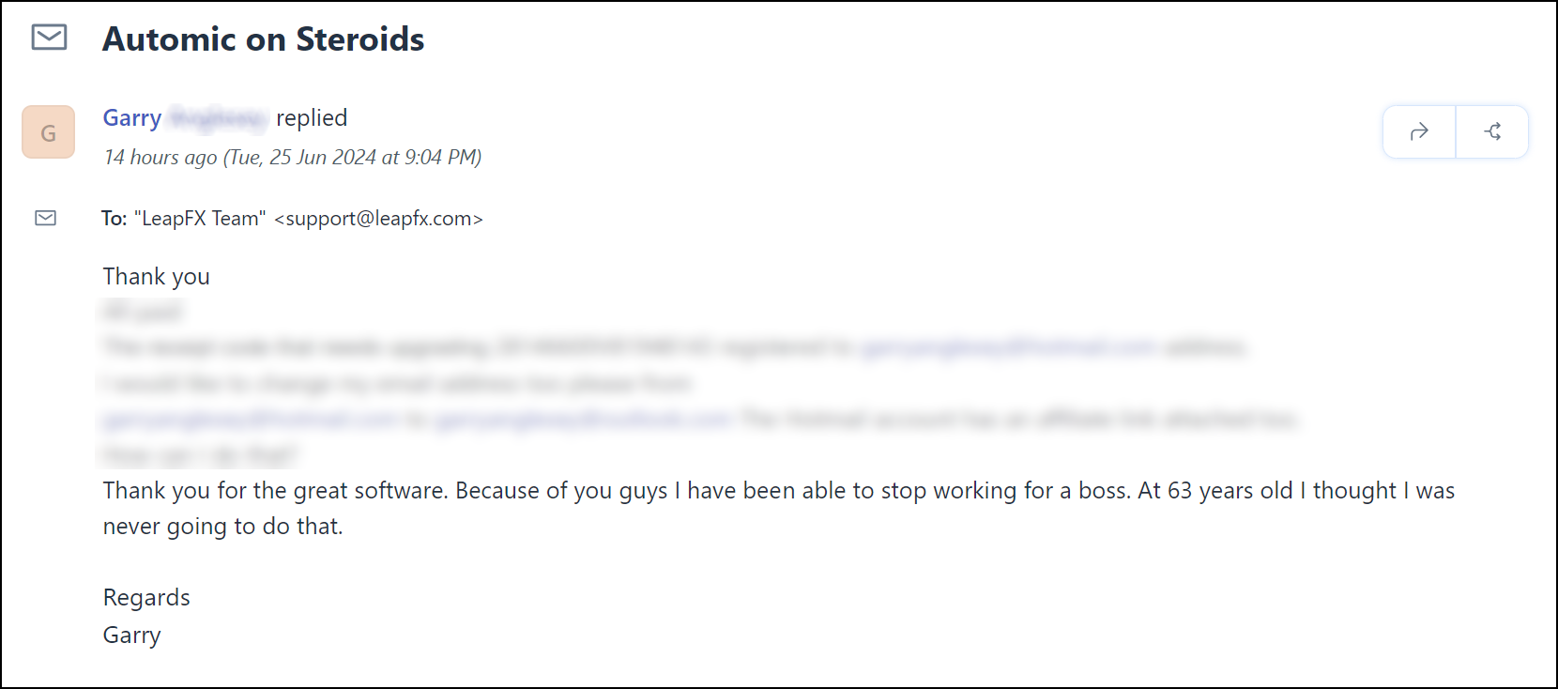Click the "LeapFX Team" recipient name
The height and width of the screenshot is (689, 1558).
200,219
